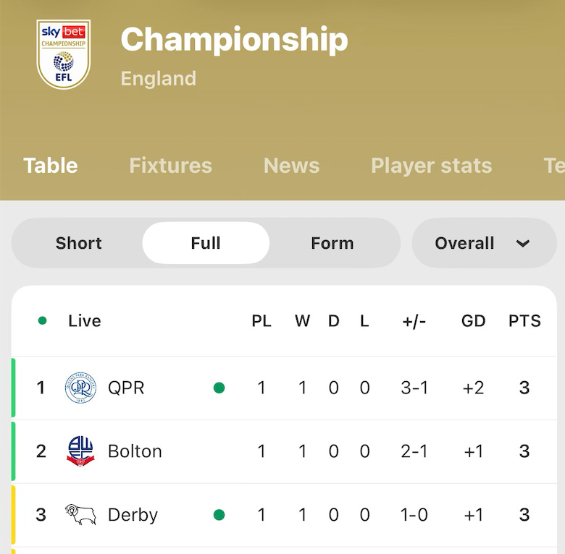Image resolution: width=565 pixels, height=554 pixels.
Task: Open the Table tab
Action: (51, 166)
